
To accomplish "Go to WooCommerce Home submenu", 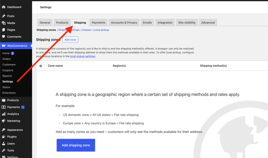I will click(x=6, y=53).
